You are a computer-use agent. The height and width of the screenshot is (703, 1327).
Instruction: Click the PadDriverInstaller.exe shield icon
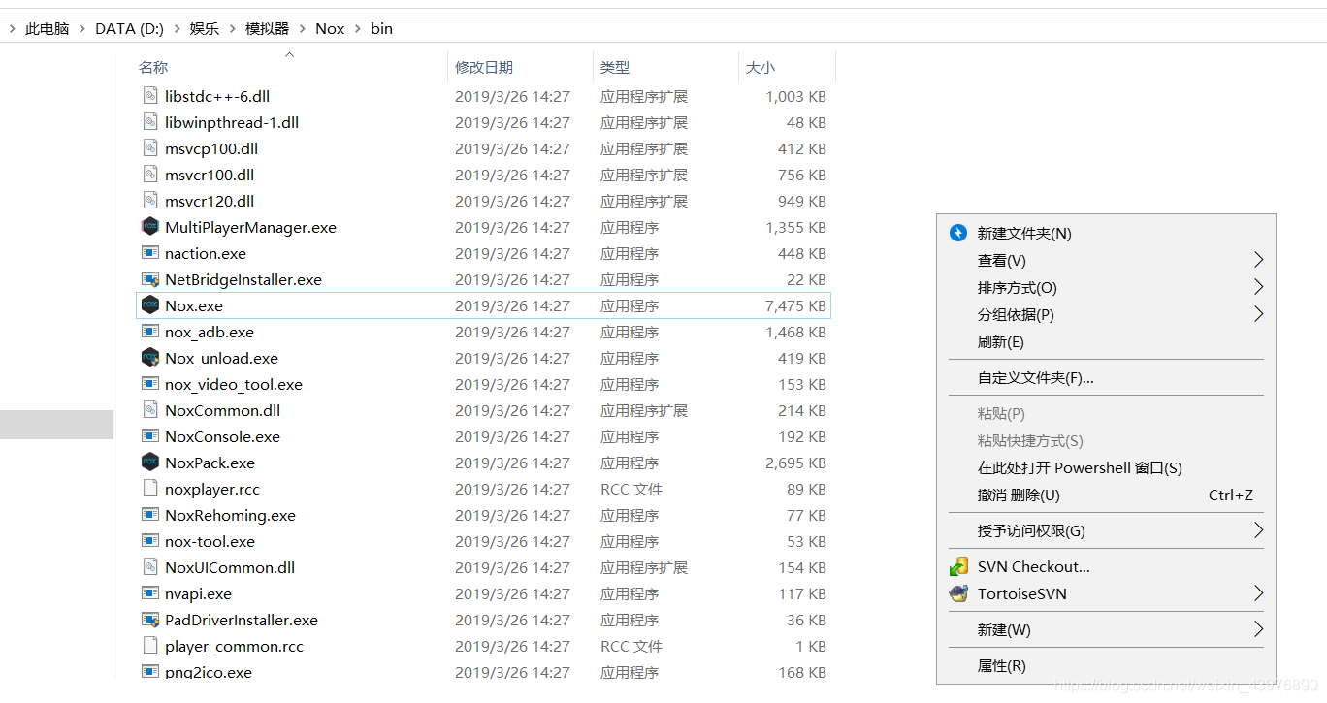point(150,620)
